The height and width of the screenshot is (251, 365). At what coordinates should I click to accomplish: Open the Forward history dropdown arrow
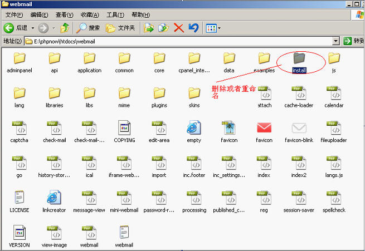[53, 28]
